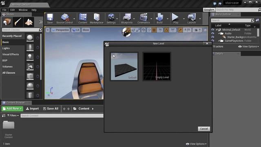Choose Default level template thumbnail

pyautogui.click(x=124, y=67)
